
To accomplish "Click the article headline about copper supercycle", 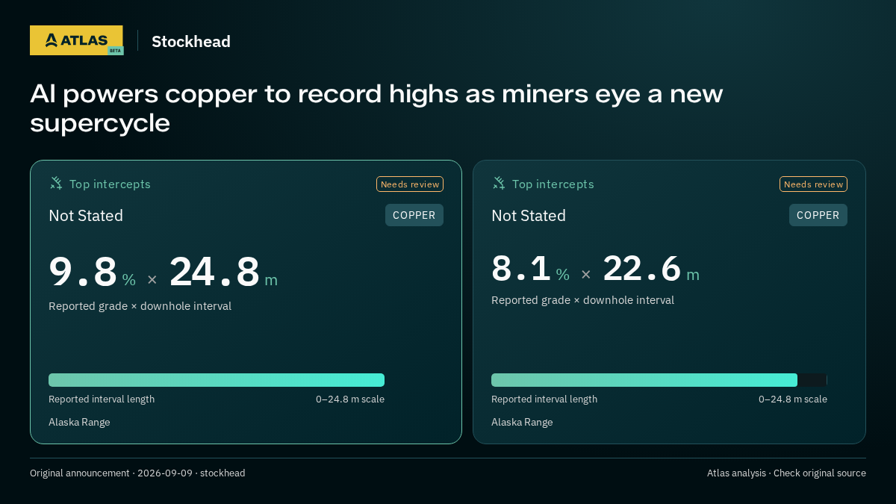I will 376,108.
